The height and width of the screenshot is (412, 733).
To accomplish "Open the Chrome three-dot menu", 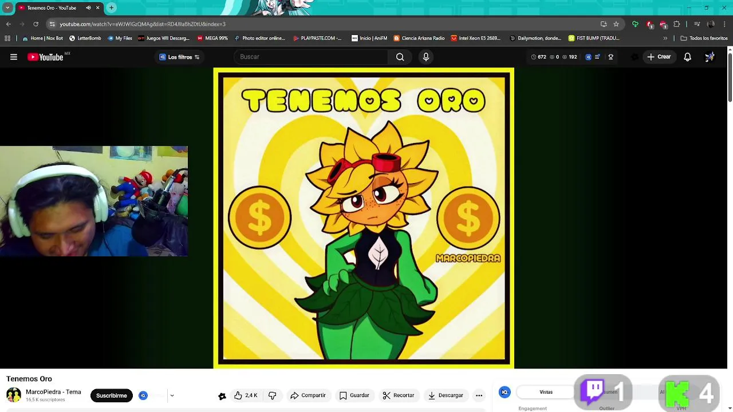I will [724, 24].
